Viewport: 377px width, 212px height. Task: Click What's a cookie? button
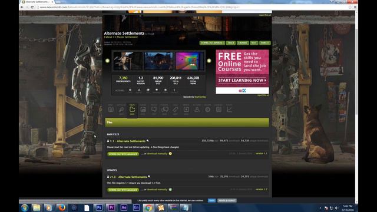coord(227,200)
